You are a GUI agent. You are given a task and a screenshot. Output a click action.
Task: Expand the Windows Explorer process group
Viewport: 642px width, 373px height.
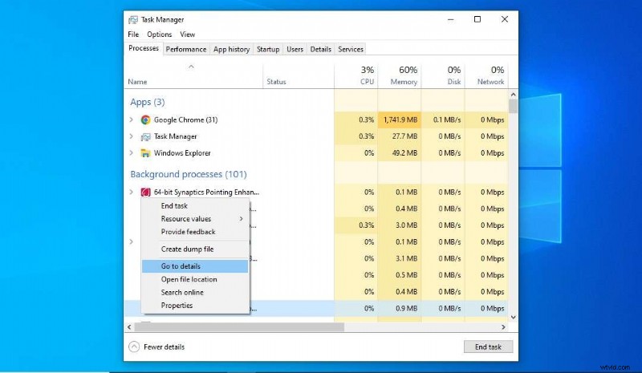[x=132, y=153]
